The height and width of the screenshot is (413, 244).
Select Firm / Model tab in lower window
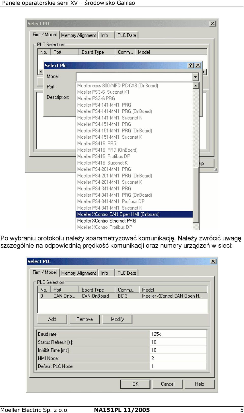(45, 272)
